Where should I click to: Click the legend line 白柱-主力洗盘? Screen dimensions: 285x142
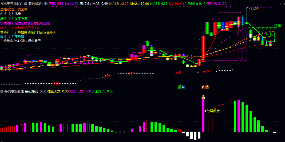(x=11, y=14)
